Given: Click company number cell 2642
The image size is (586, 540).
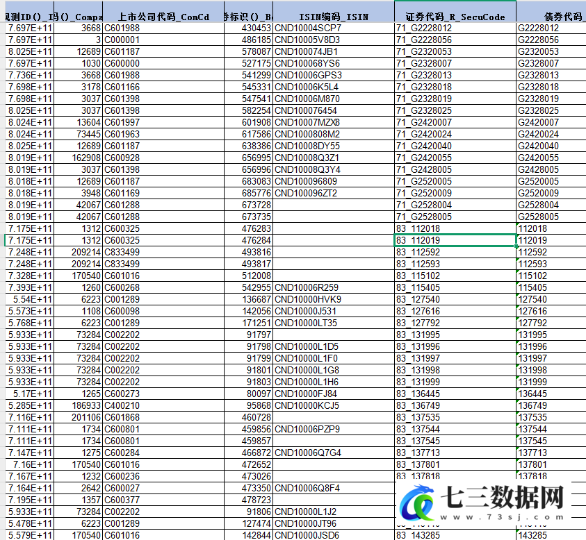Looking at the screenshot, I should (x=79, y=488).
